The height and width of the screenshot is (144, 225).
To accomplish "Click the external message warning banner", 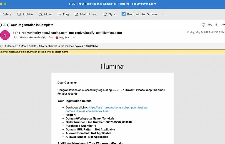I will click(x=112, y=52).
